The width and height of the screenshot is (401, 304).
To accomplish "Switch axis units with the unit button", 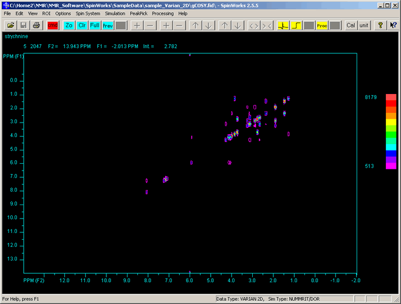I will [x=364, y=25].
